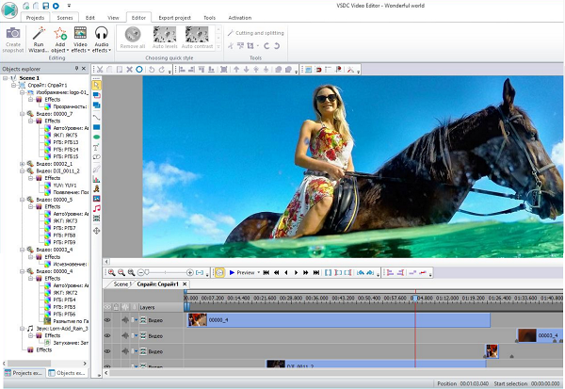This screenshot has height=389, width=565.
Task: Toggle visibility of the second Видео layer
Action: coord(107,335)
